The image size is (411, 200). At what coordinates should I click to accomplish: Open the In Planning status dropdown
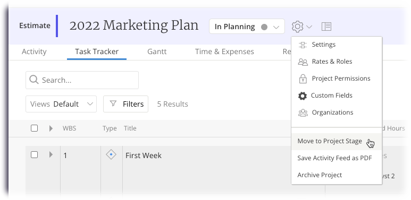click(247, 27)
